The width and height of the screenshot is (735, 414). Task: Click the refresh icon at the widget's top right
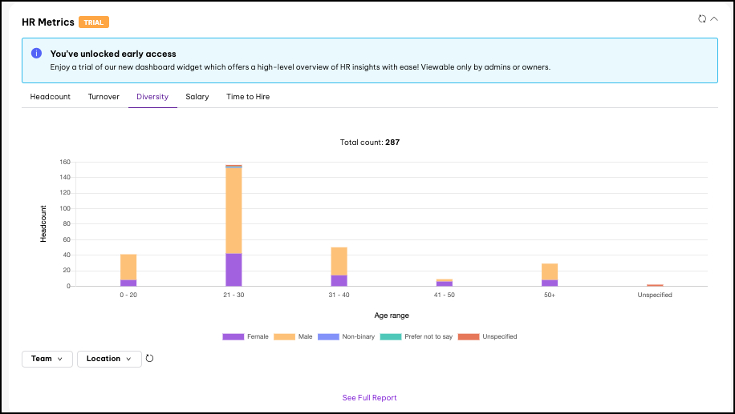(x=702, y=18)
